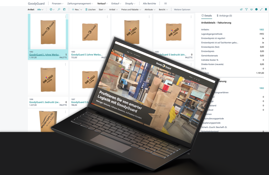
Task: Open the chevron dropdown beside Neu
Action: [x=81, y=10]
